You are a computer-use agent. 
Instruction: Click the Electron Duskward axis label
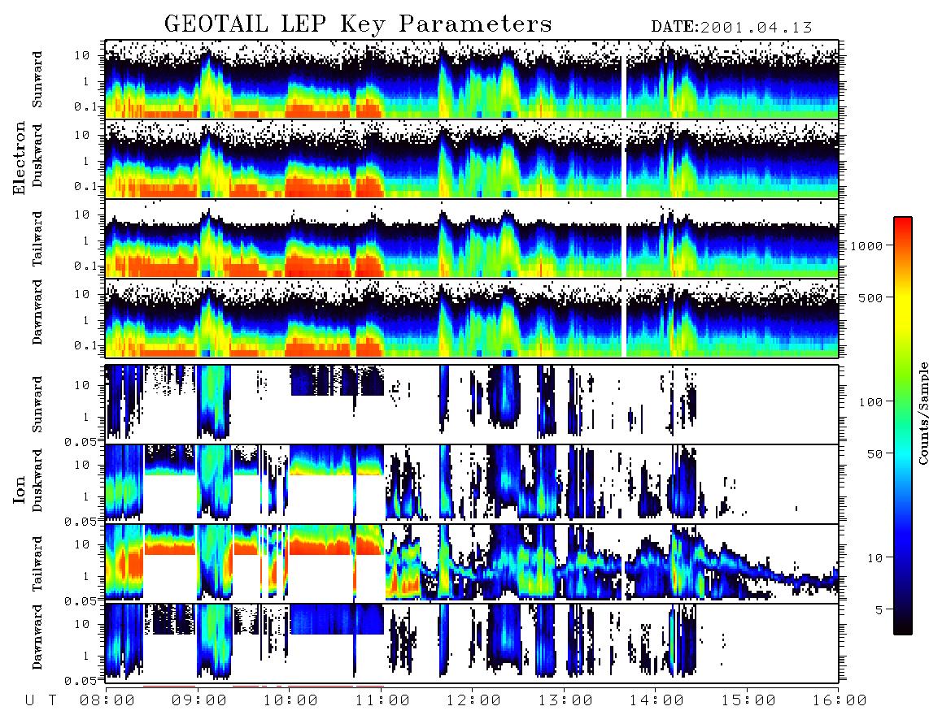(37, 155)
